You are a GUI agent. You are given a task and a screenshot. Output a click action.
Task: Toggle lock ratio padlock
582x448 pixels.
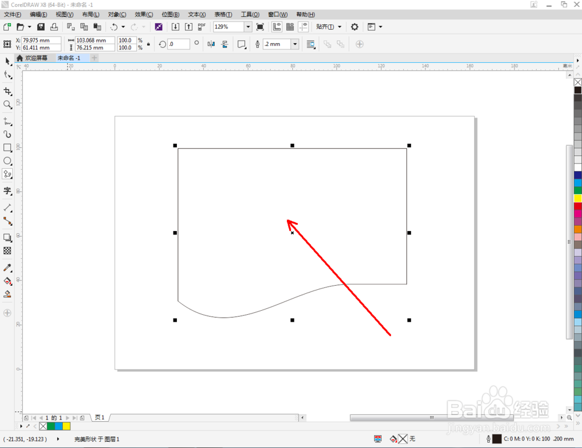pos(148,44)
